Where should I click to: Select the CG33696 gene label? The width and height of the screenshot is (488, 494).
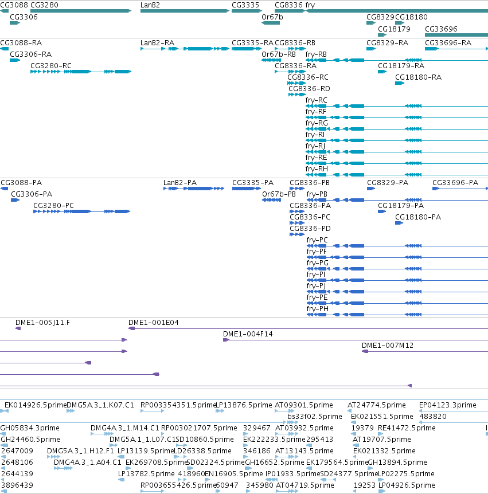point(441,29)
